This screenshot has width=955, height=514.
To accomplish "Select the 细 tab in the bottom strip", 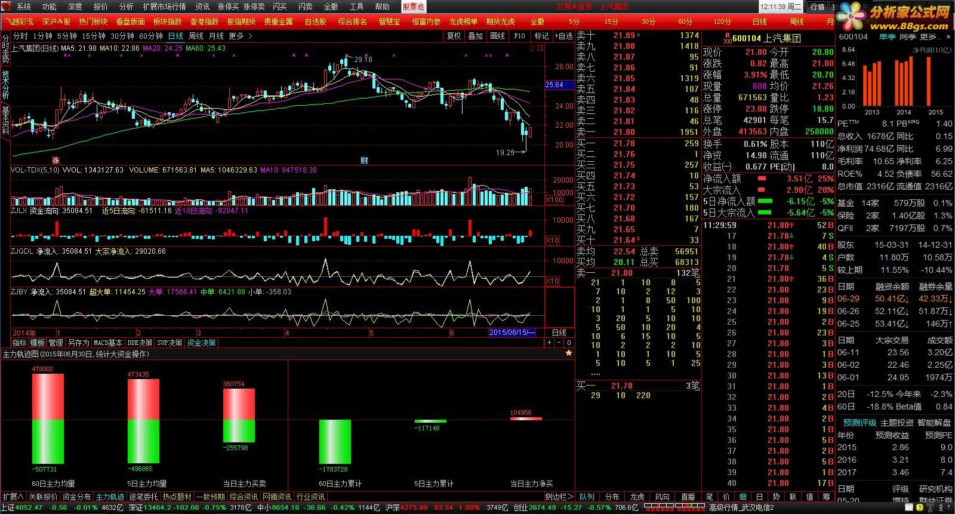I will coord(743,497).
